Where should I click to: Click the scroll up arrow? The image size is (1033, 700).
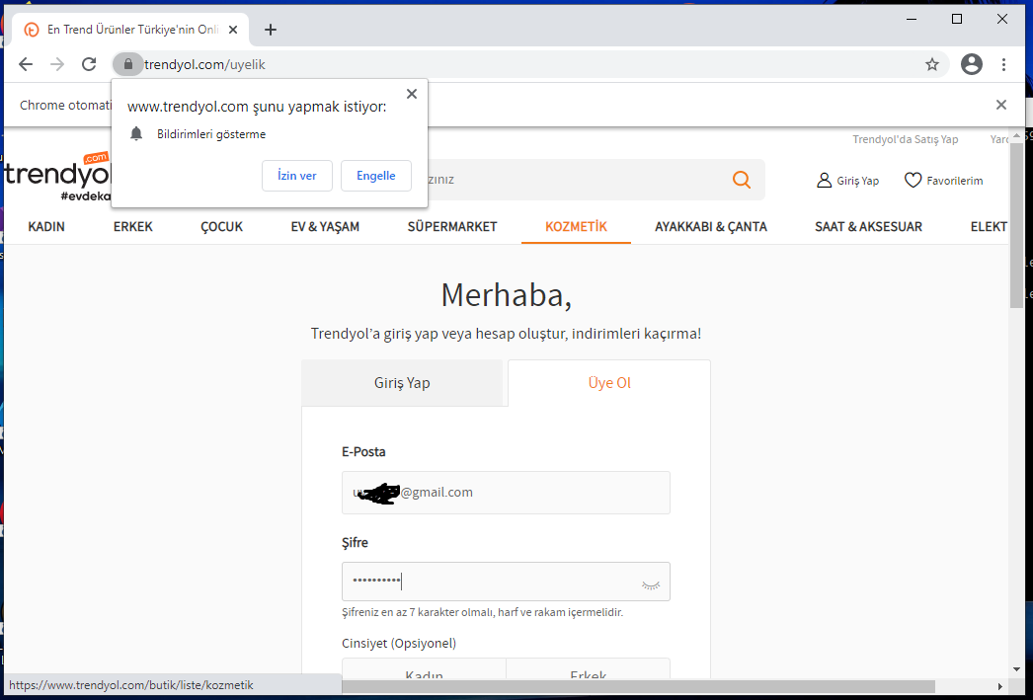1017,135
